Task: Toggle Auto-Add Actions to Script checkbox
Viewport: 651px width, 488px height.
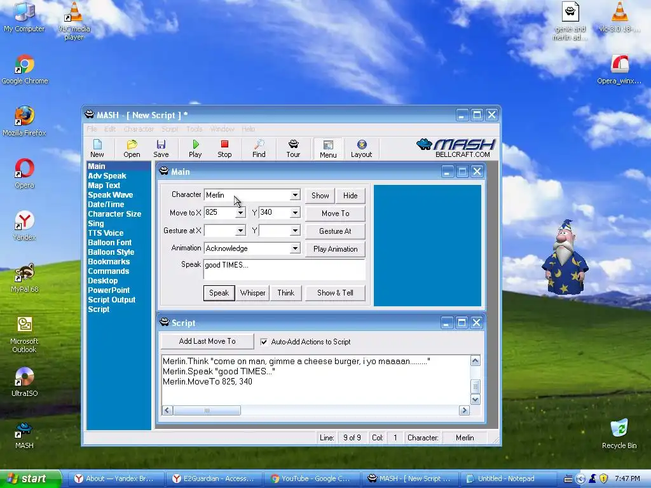Action: pos(264,342)
